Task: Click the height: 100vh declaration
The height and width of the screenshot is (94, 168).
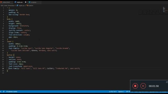Action: point(15,23)
